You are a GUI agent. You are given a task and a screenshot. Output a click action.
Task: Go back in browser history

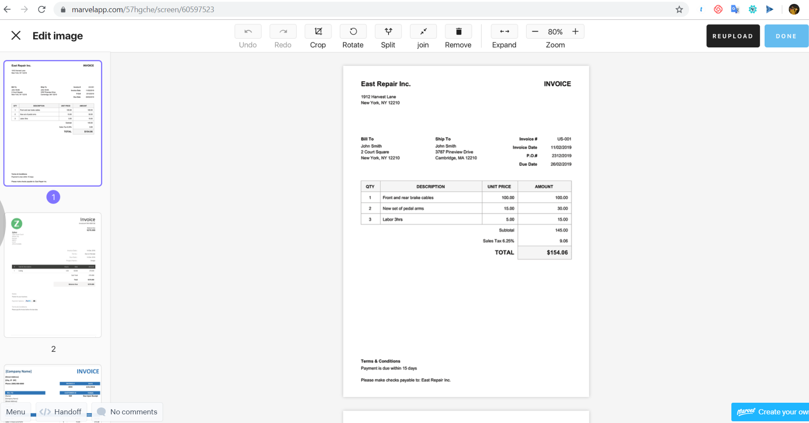point(7,9)
